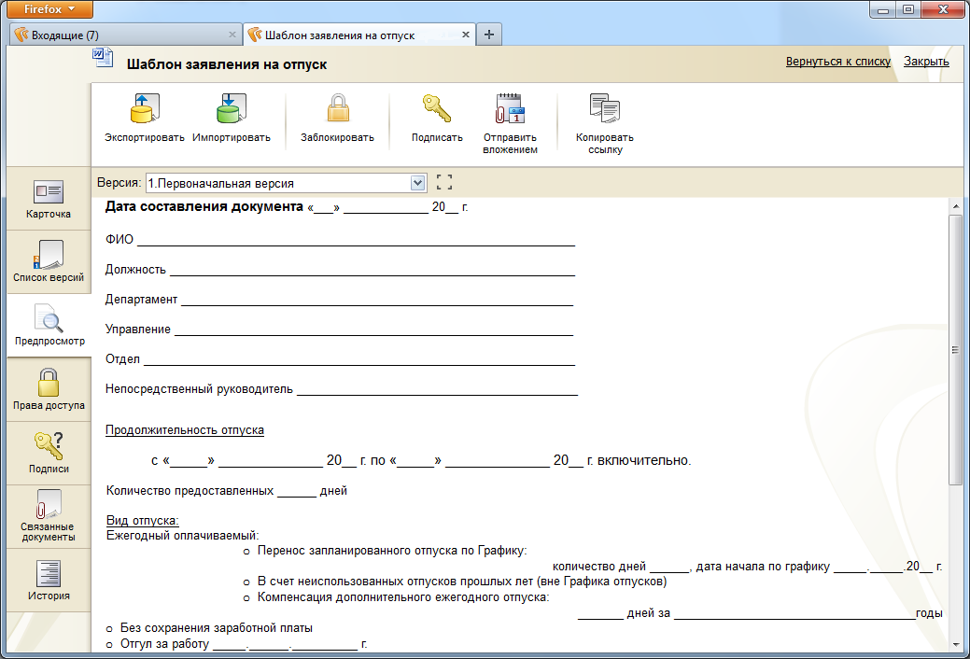
Task: Click Без сохранения заработной платы line
Action: tap(217, 628)
